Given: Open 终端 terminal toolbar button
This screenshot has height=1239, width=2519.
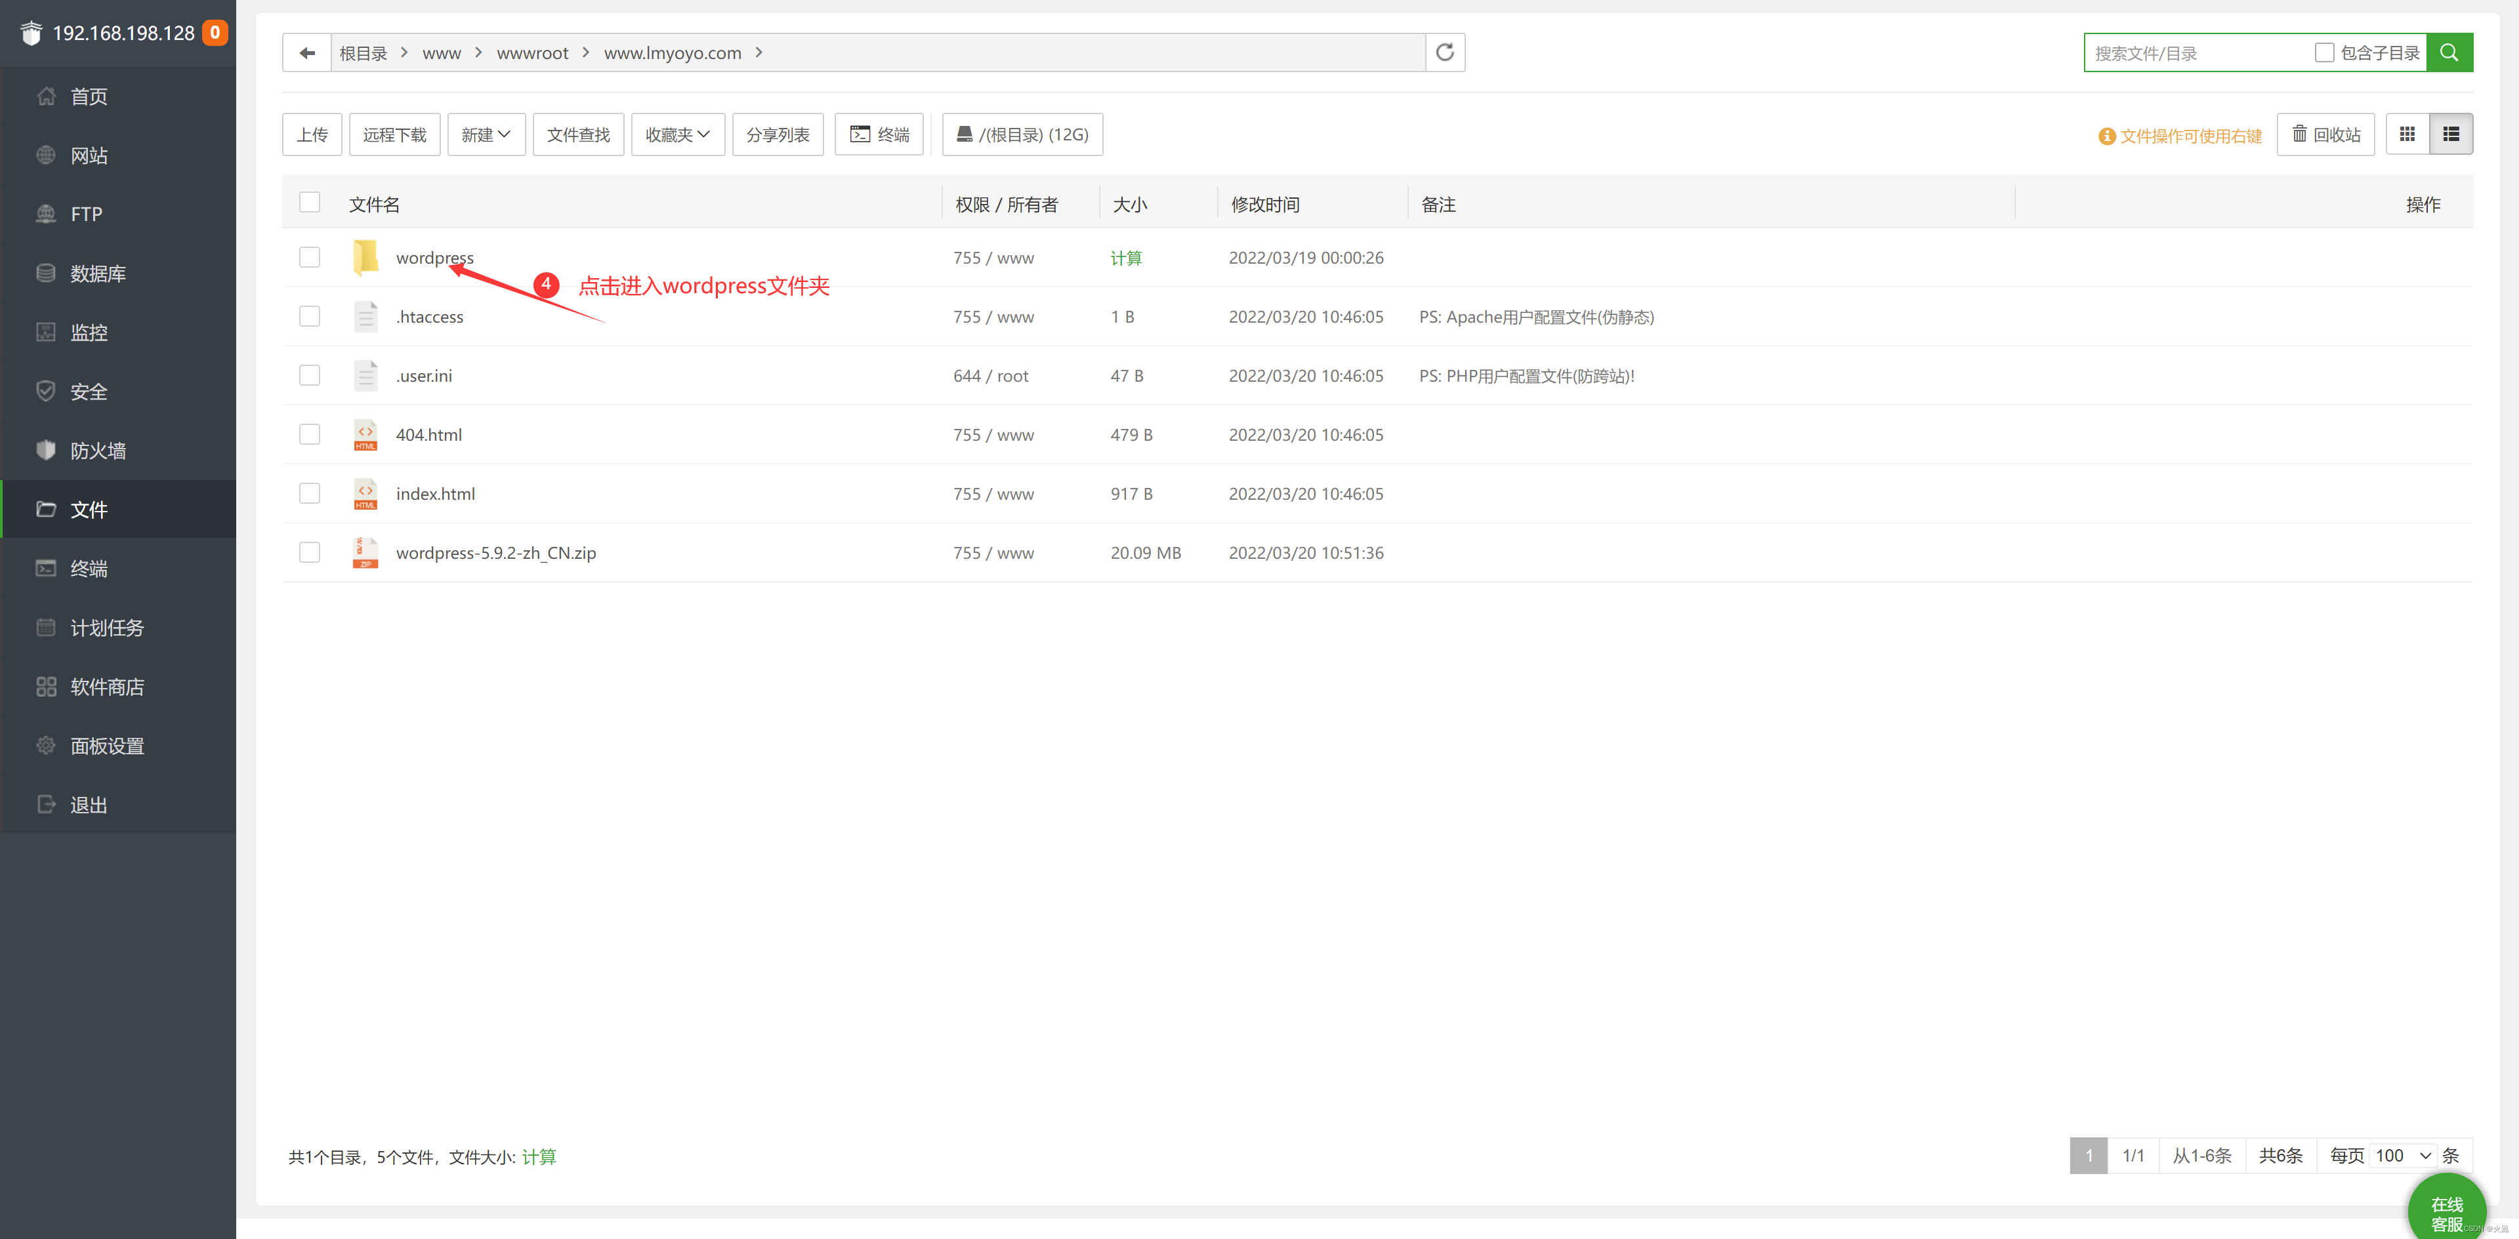Looking at the screenshot, I should pyautogui.click(x=879, y=135).
